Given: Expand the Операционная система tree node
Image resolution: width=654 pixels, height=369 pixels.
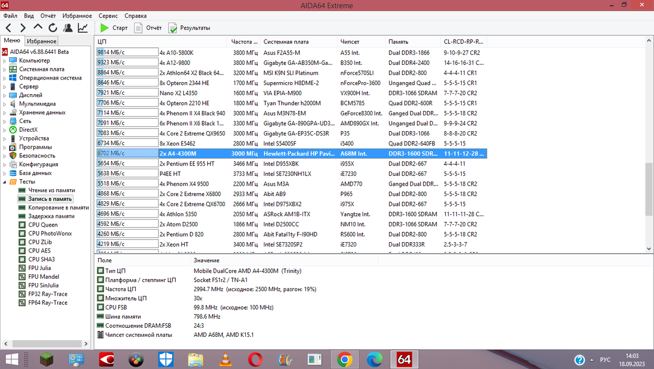Looking at the screenshot, I should pos(5,78).
